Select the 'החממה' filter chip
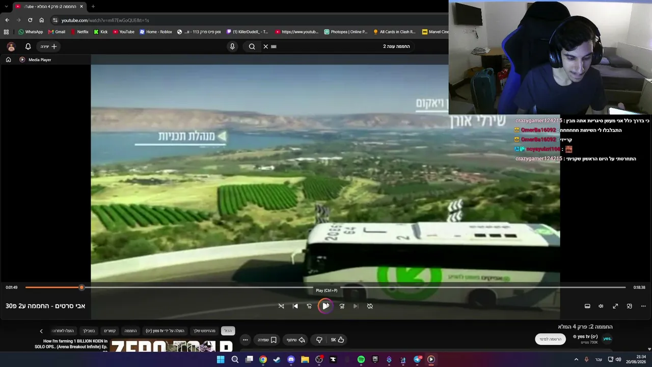Image resolution: width=652 pixels, height=367 pixels. (x=131, y=331)
